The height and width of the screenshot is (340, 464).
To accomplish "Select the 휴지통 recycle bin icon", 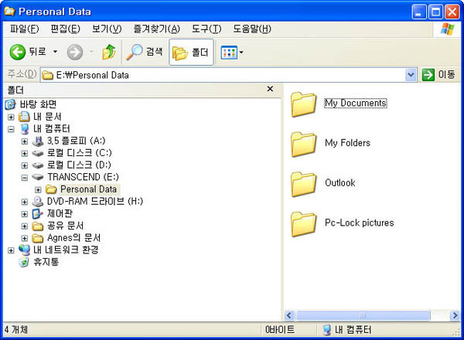I will [x=24, y=262].
